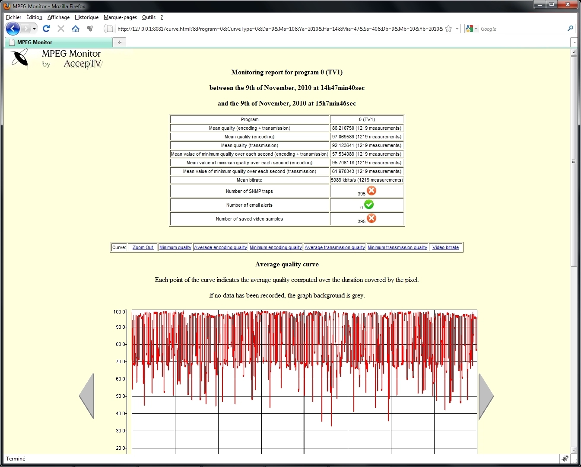Viewport: 581px width, 467px height.
Task: Bookmark this page with the star icon
Action: 448,29
